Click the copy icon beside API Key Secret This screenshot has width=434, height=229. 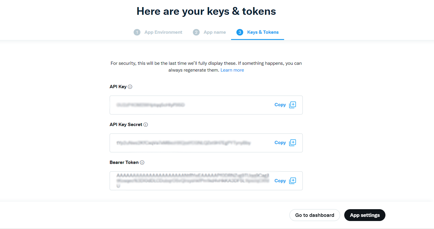point(292,143)
